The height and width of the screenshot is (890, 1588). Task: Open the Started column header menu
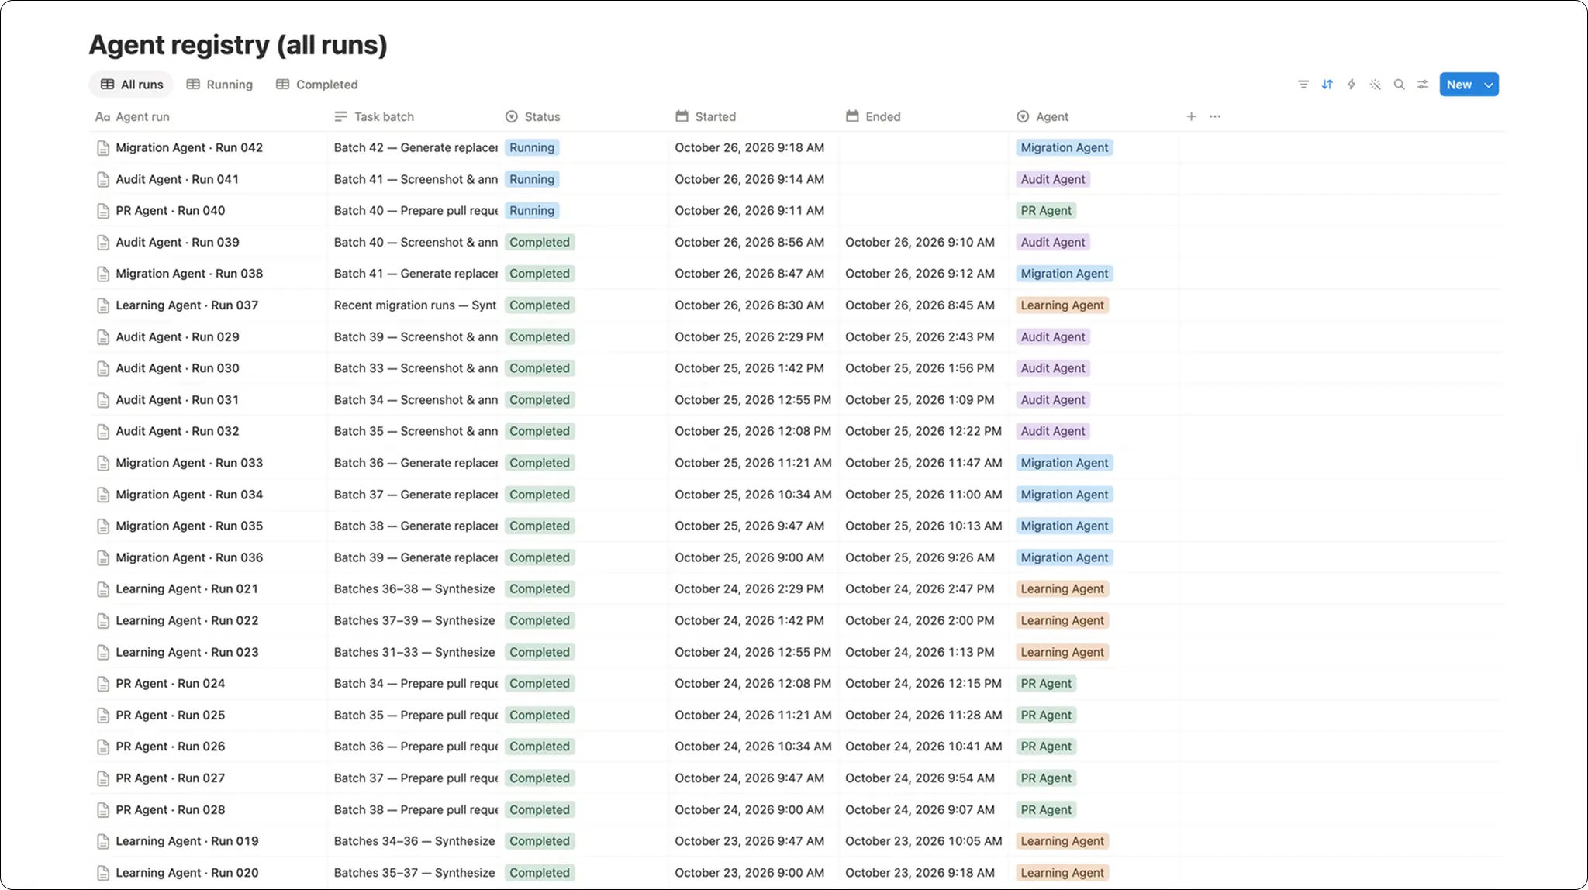706,116
